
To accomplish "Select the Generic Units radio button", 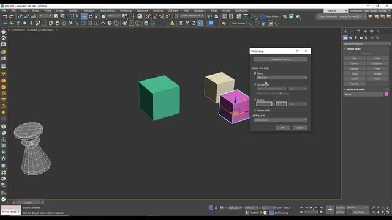I will click(x=255, y=110).
